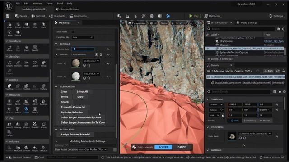Image resolution: width=289 pixels, height=162 pixels.
Task: Select the Smooth deform tool
Action: click(x=26, y=25)
